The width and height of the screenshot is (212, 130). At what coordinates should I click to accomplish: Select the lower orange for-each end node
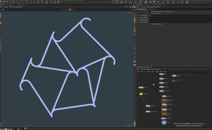(x=164, y=114)
